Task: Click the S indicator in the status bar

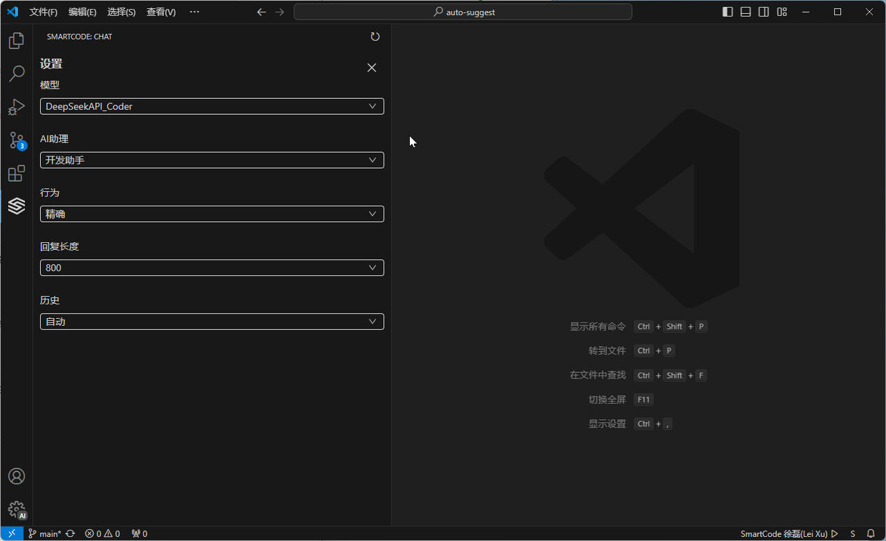Action: 853,533
